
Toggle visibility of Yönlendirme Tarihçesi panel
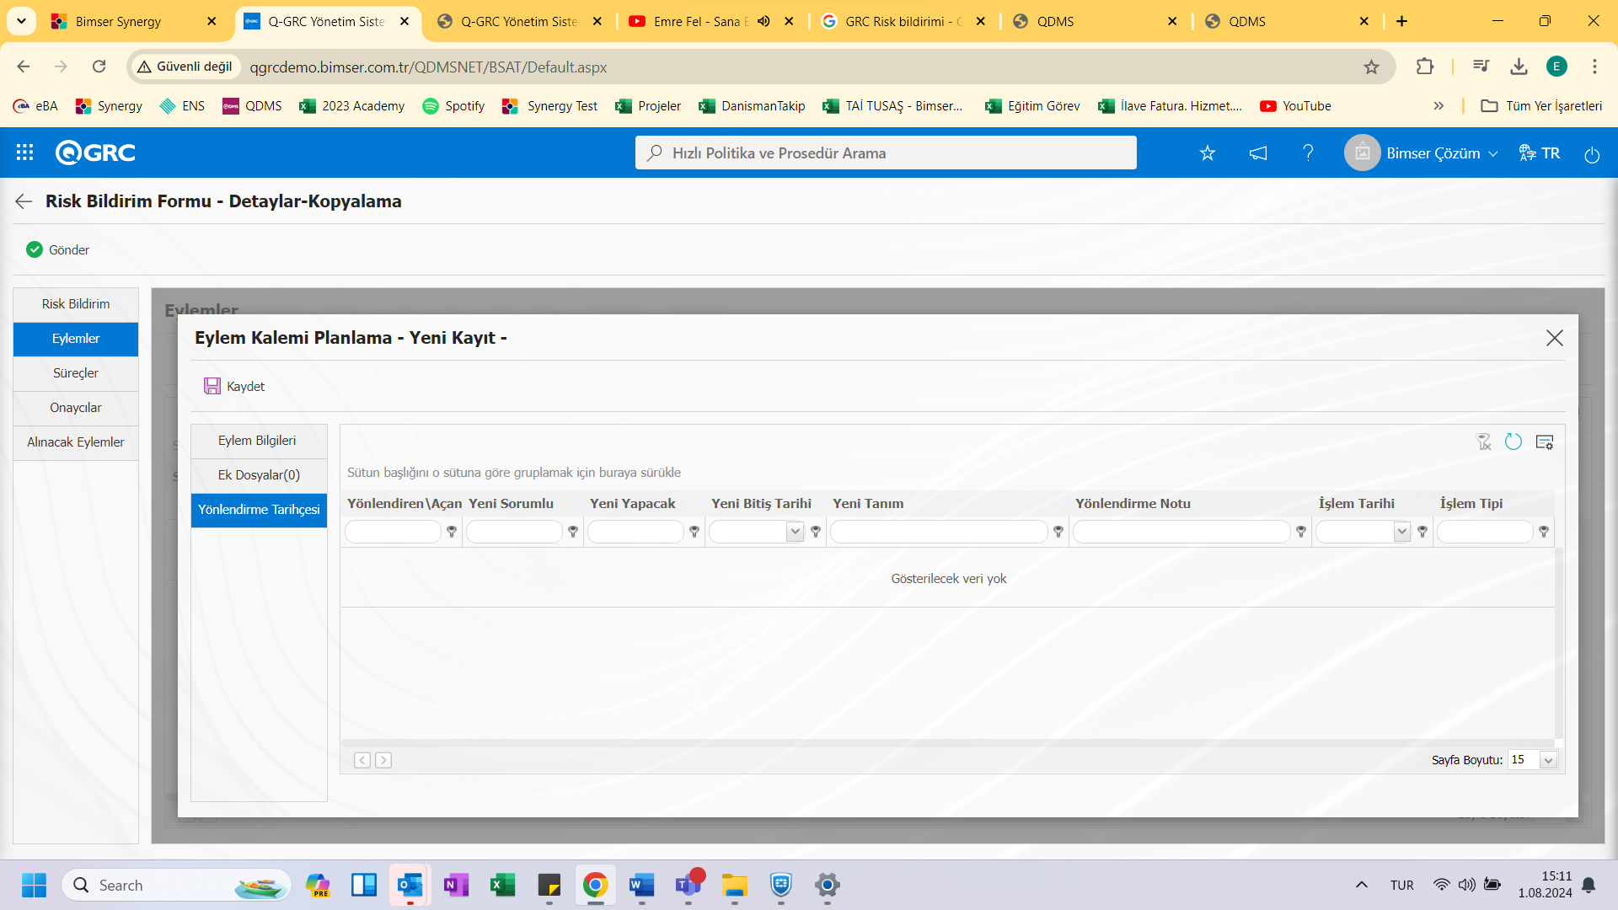259,509
